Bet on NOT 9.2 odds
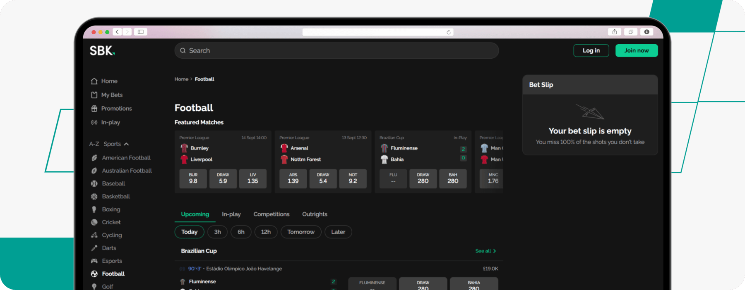 353,178
